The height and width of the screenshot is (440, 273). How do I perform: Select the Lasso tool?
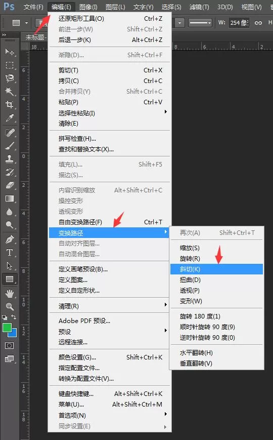[10, 78]
